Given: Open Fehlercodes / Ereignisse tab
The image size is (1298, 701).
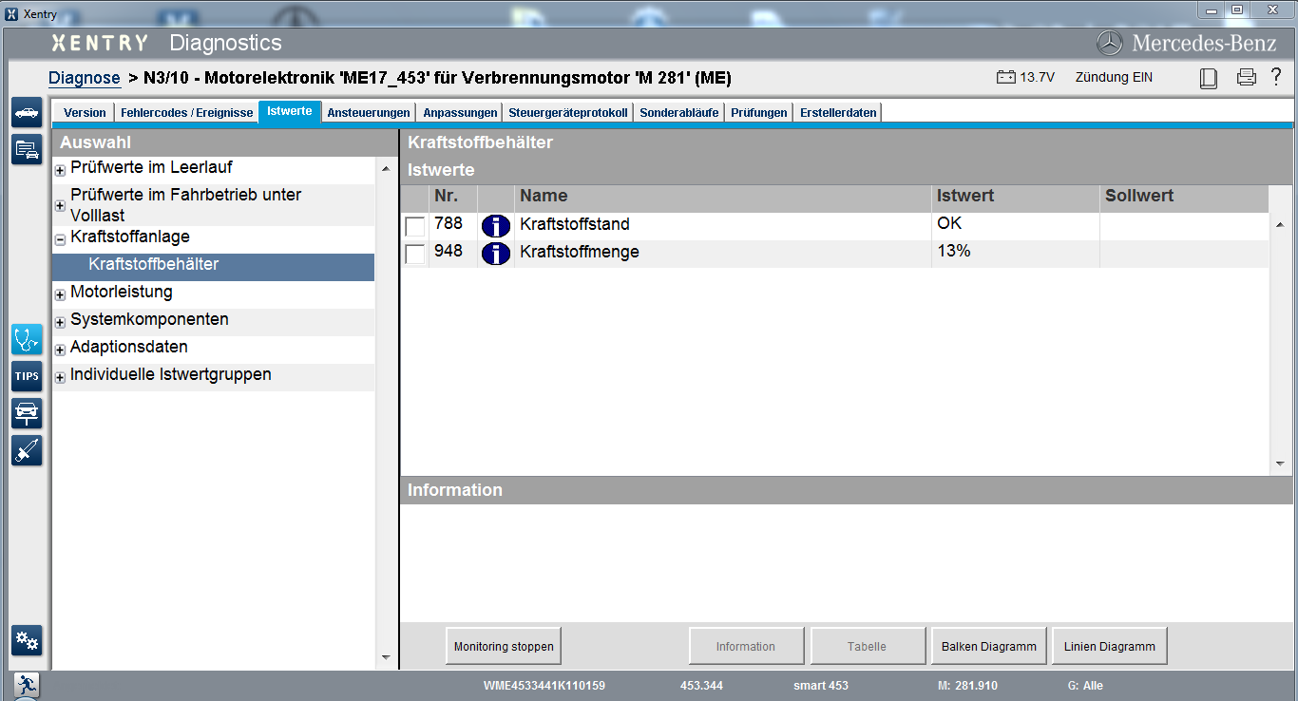Looking at the screenshot, I should tap(186, 112).
